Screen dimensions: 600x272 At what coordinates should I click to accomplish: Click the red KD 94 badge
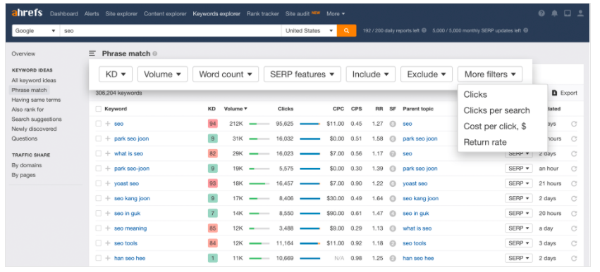point(212,124)
